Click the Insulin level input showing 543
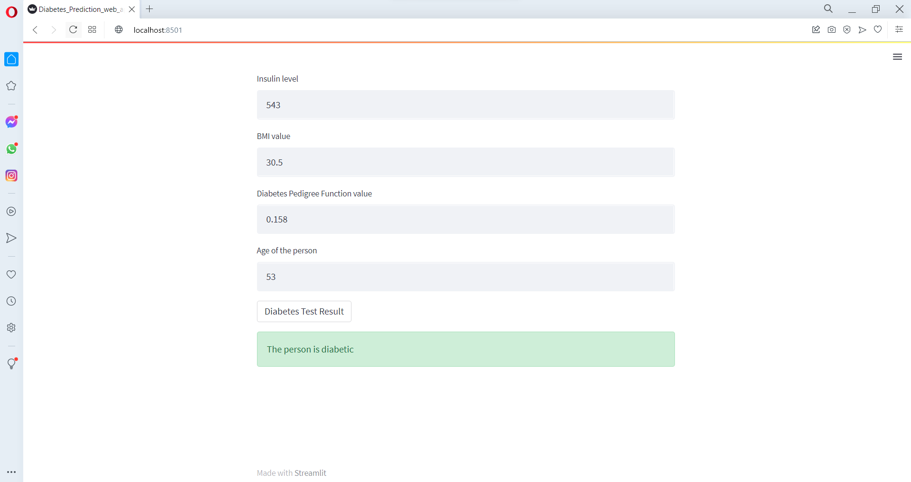This screenshot has height=482, width=911. coord(465,105)
